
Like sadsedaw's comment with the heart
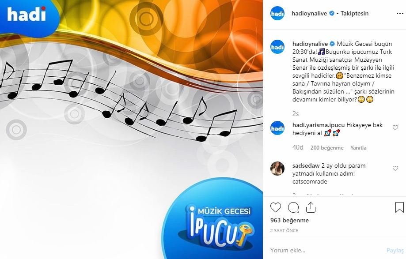coord(395,168)
